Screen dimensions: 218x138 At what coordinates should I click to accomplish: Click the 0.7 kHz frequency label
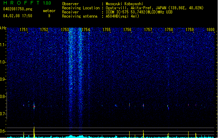click(3, 114)
